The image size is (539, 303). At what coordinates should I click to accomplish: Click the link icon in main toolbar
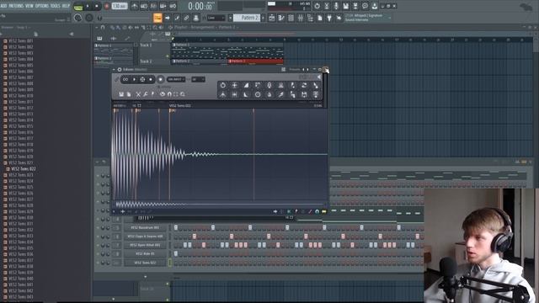[186, 18]
